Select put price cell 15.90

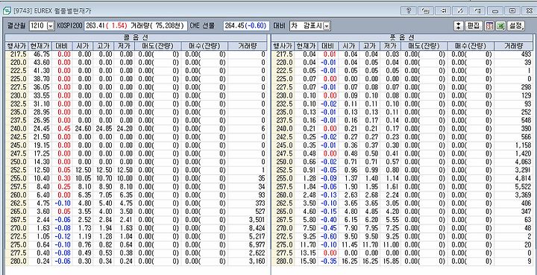coord(307,261)
